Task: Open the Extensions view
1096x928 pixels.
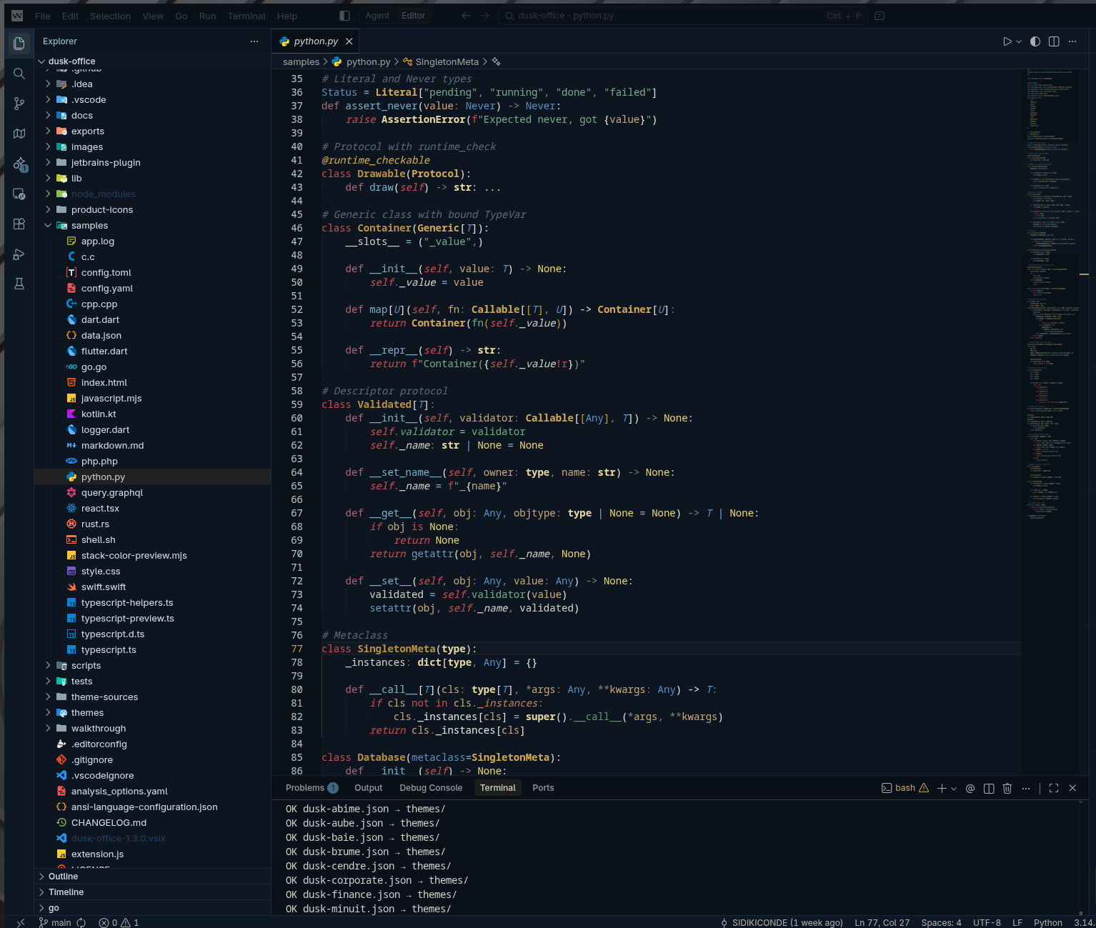Action: pos(19,224)
